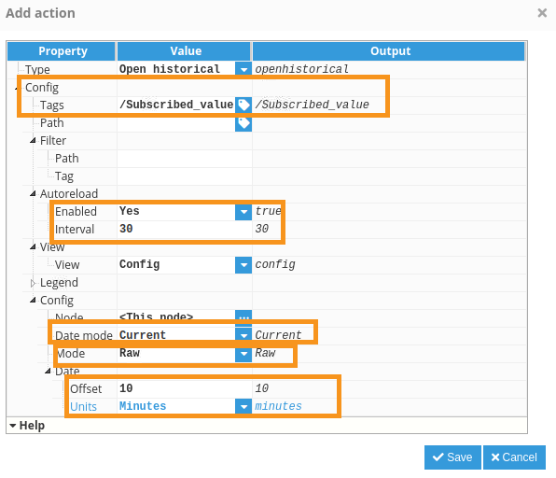Open the Mode dropdown showing Raw
This screenshot has height=478, width=556.
(x=243, y=354)
